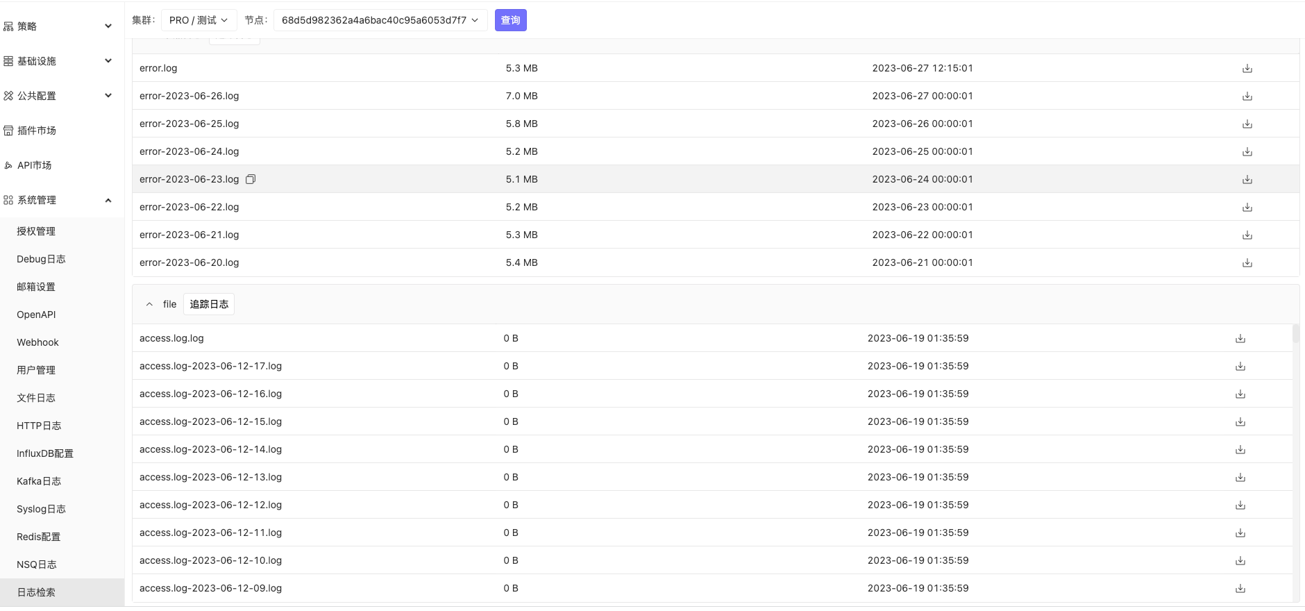Click the access.log-2023-06-12-09.log filename

point(211,588)
